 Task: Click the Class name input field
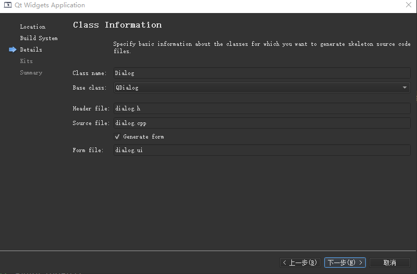[x=262, y=73]
